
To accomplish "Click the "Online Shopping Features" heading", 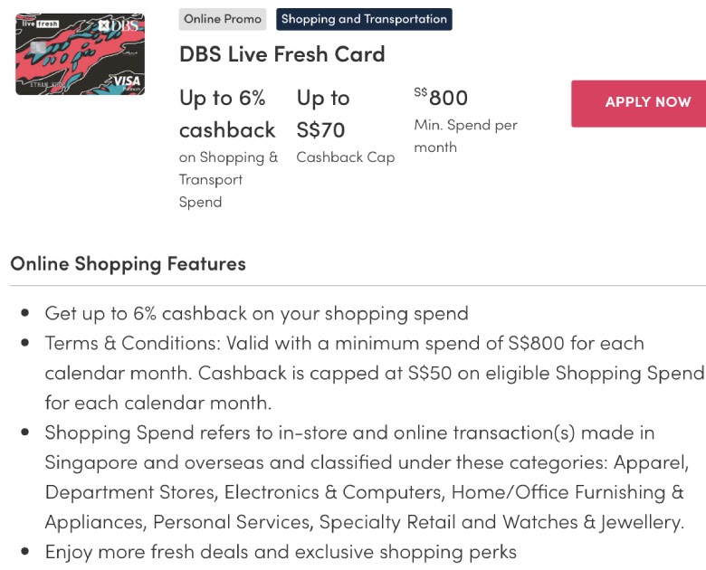I will 128,264.
